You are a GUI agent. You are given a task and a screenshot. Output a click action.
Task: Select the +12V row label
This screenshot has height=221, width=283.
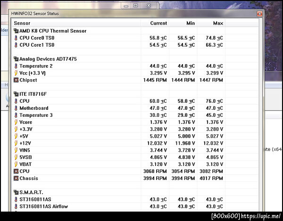[25, 143]
